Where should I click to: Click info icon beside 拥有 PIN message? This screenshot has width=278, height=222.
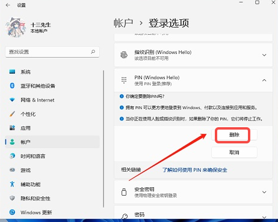point(122,107)
